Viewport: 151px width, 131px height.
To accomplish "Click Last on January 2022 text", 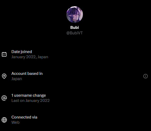I will click(30, 101).
